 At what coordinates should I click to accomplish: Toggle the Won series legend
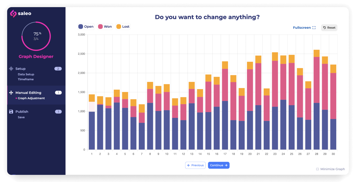coord(105,27)
